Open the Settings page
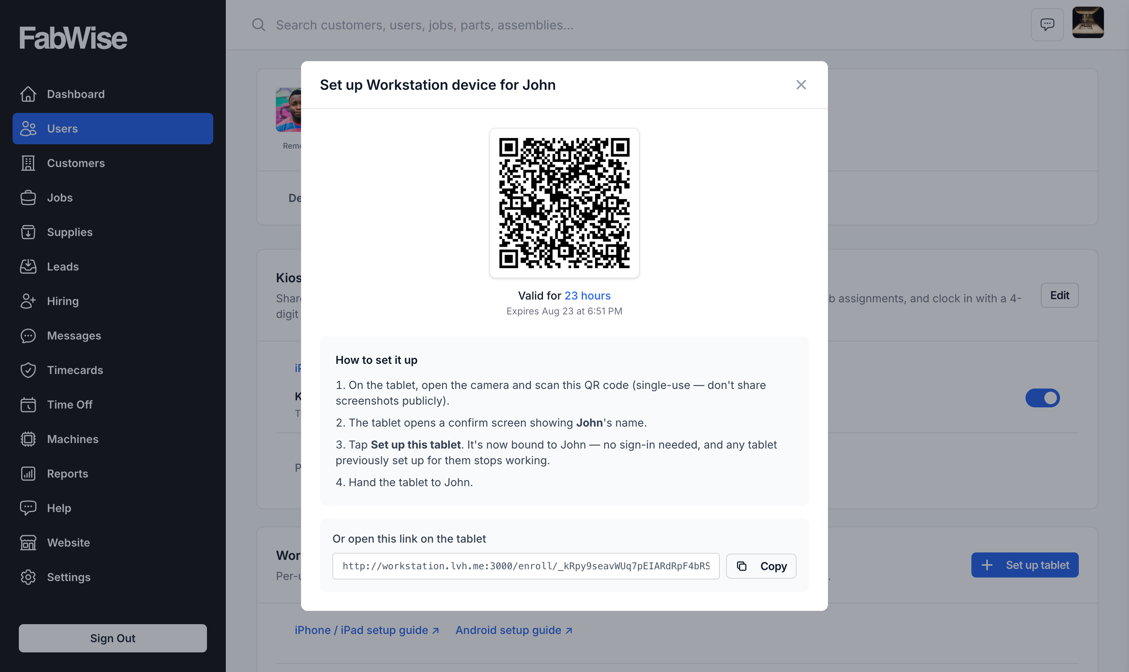The image size is (1129, 672). 113,577
